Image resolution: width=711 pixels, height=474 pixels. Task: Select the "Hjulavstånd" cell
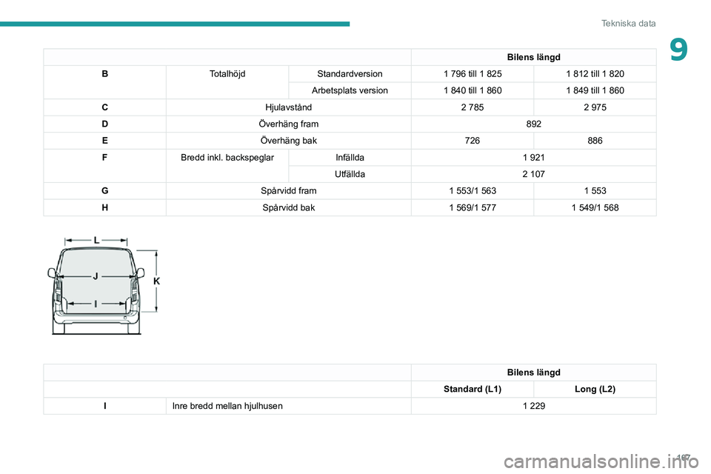[288, 107]
